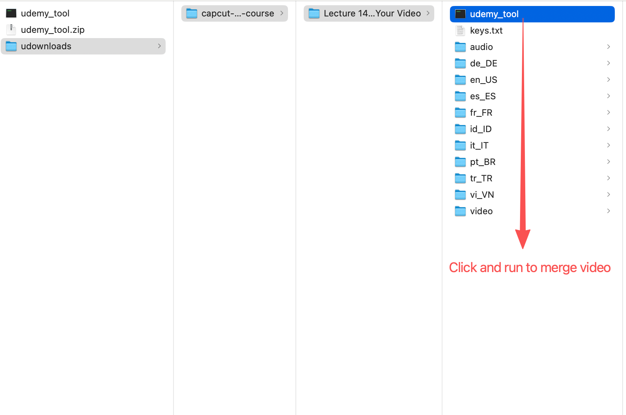Select the udemy_tool file name in first column
The image size is (626, 415).
pos(45,13)
